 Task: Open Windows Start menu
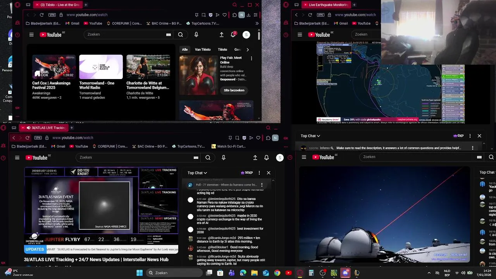[x=139, y=273]
